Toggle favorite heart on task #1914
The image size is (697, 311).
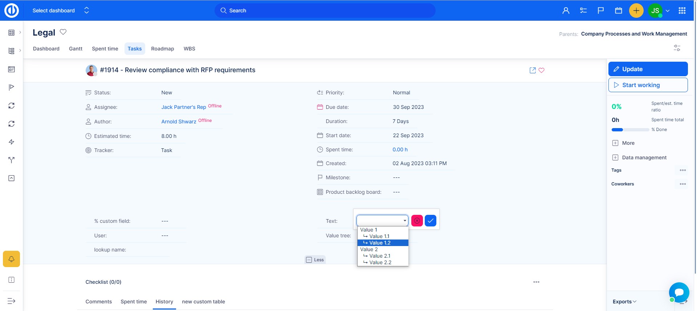coord(541,70)
